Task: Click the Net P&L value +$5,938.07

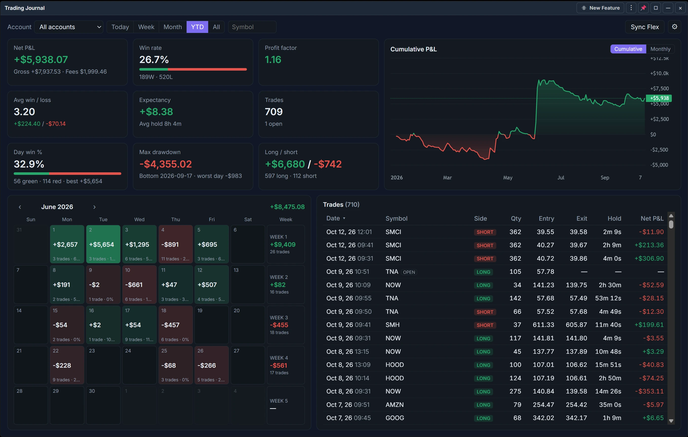Action: pyautogui.click(x=41, y=59)
